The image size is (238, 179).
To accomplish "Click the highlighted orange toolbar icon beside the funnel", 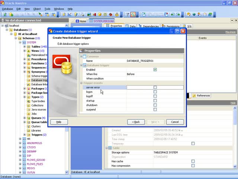I will pos(133,15).
